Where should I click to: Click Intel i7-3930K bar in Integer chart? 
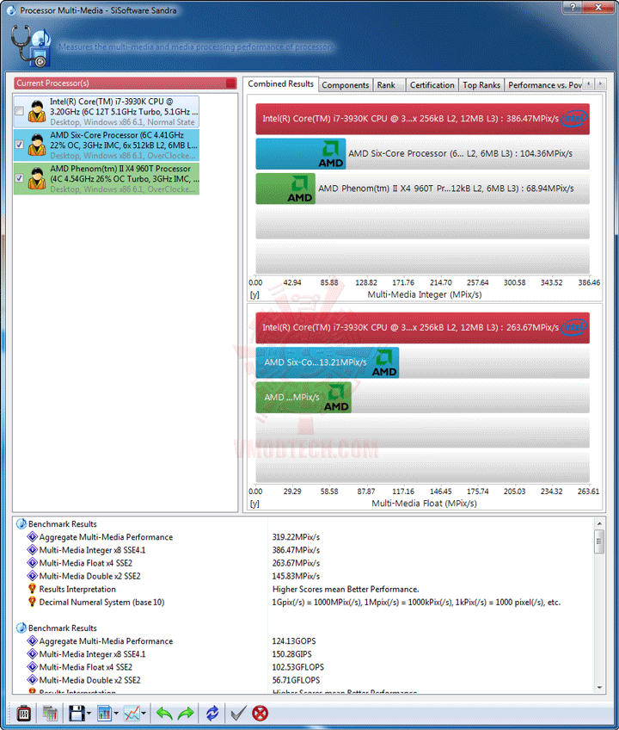[x=422, y=119]
